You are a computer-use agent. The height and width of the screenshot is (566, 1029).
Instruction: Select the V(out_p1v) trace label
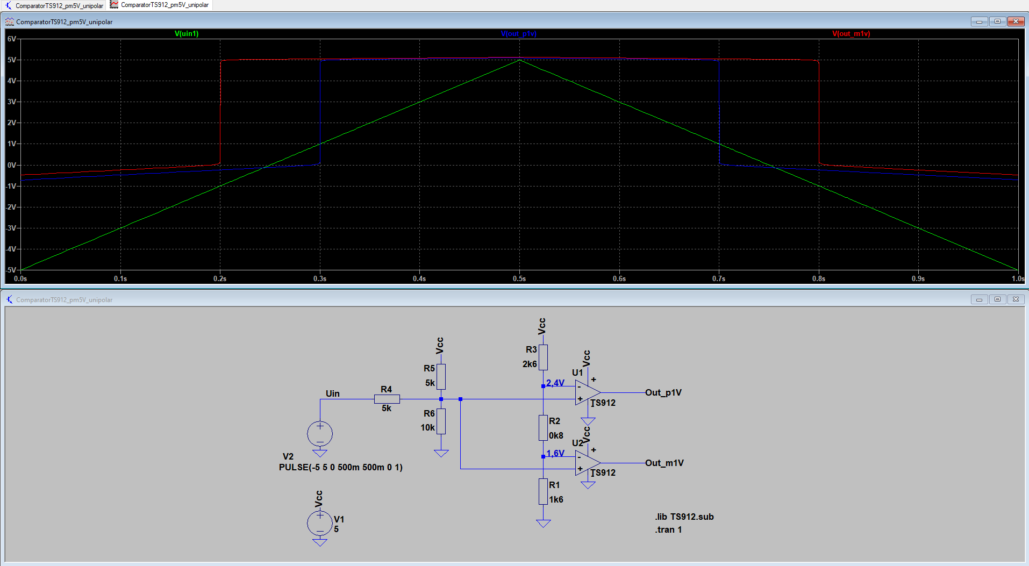[x=518, y=33]
